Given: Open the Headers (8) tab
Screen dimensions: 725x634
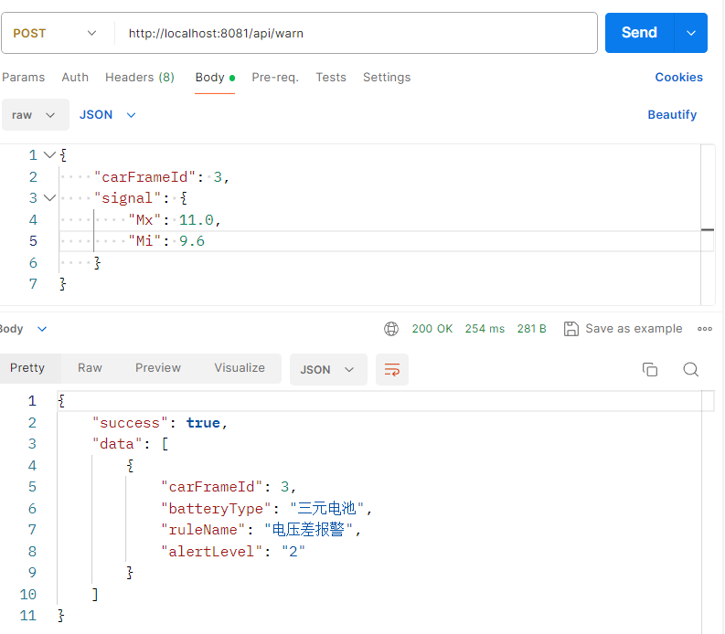Looking at the screenshot, I should [x=140, y=77].
